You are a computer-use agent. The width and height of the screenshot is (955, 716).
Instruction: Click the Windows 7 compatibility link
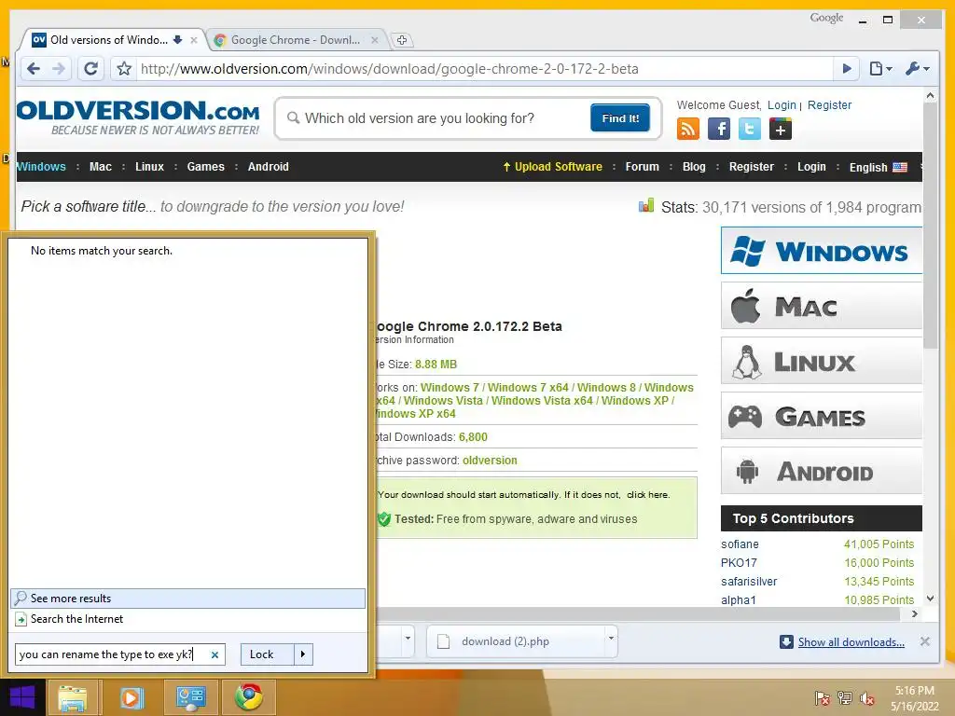pyautogui.click(x=450, y=387)
